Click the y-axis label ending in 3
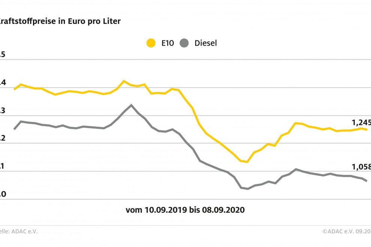This screenshot has width=371, height=247. 2,110
